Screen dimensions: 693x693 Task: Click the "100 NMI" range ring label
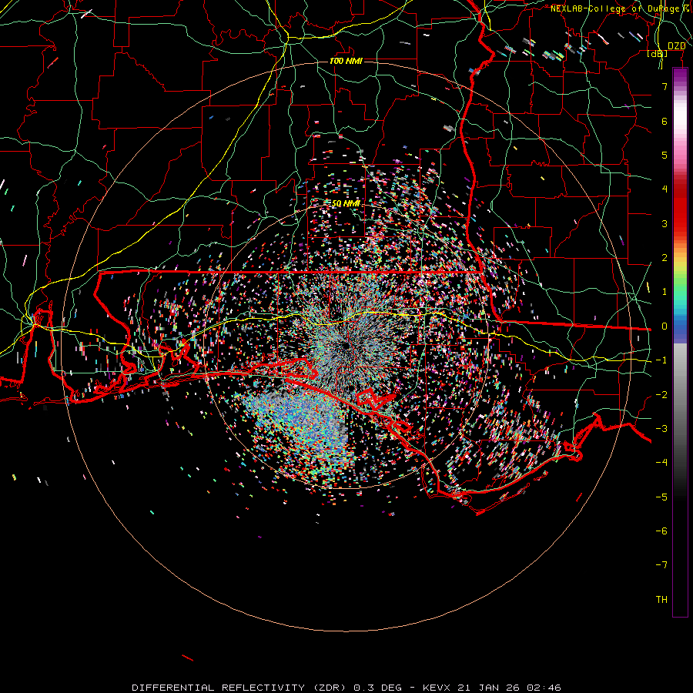[x=346, y=61]
